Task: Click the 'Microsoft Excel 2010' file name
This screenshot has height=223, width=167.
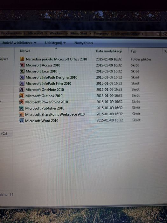Action: (x=41, y=71)
